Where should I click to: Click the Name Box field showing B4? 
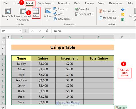coord(10,31)
